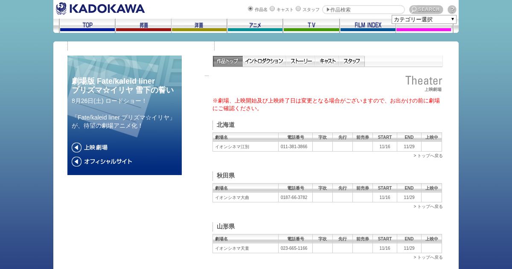Open the カテゴリー選択 dropdown
The height and width of the screenshot is (269, 512).
click(424, 19)
